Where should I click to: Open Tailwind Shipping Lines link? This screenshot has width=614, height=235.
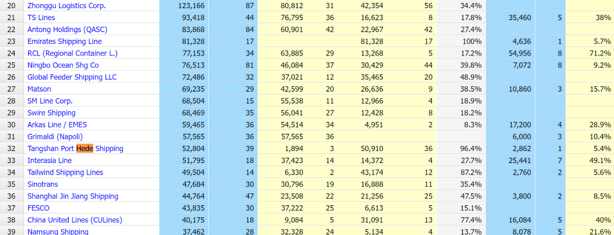tap(65, 173)
